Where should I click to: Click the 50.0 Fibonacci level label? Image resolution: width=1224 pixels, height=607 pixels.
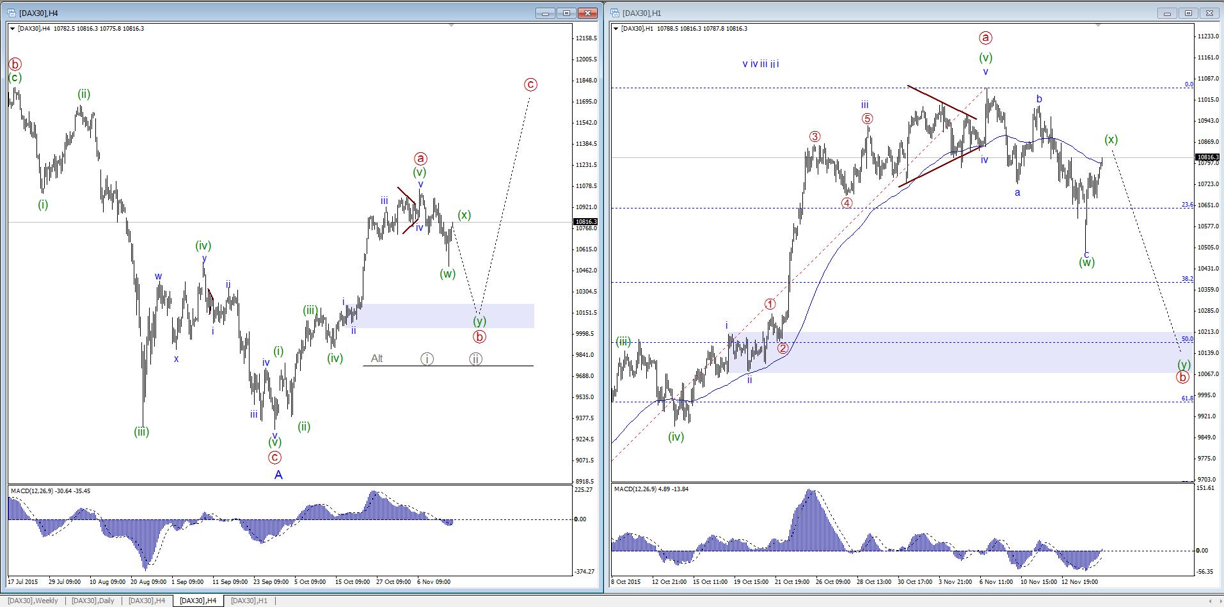1187,339
